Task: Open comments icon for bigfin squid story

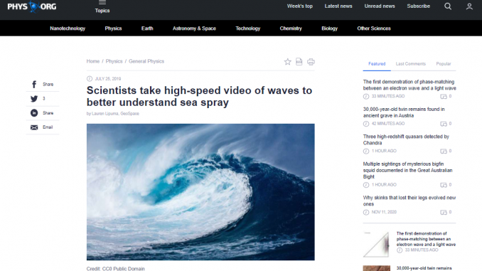Action: [444, 185]
